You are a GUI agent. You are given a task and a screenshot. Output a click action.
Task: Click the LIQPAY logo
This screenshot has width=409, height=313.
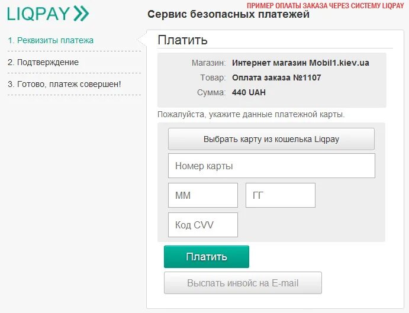click(48, 14)
